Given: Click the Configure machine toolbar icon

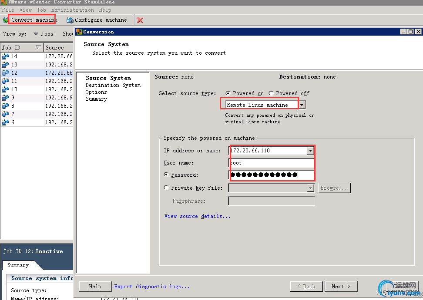Looking at the screenshot, I should (70, 20).
